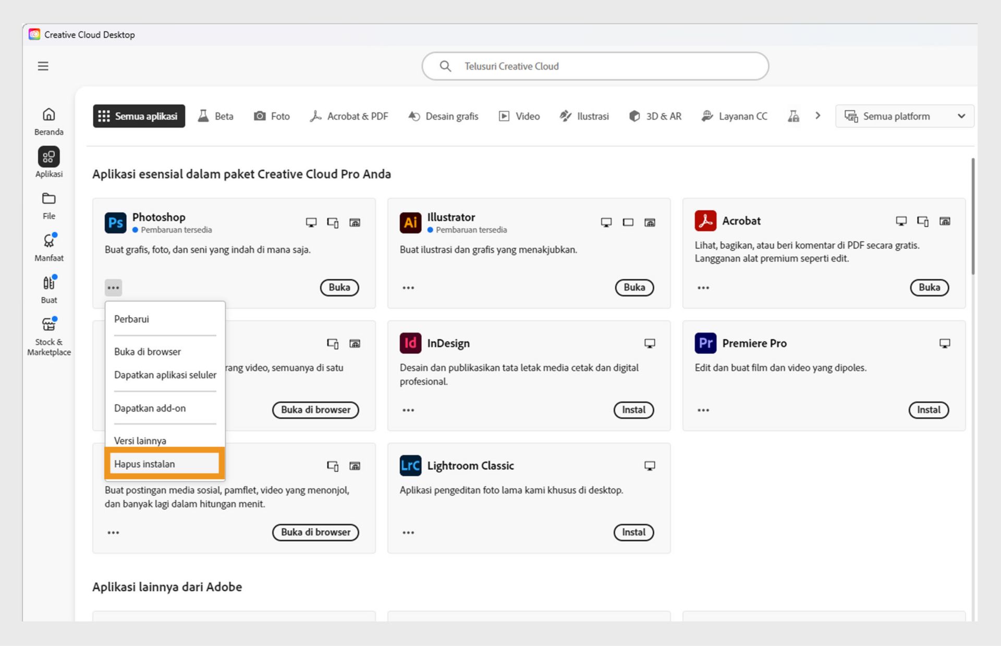1001x646 pixels.
Task: Switch to the Desain grafis category tab
Action: pos(443,116)
